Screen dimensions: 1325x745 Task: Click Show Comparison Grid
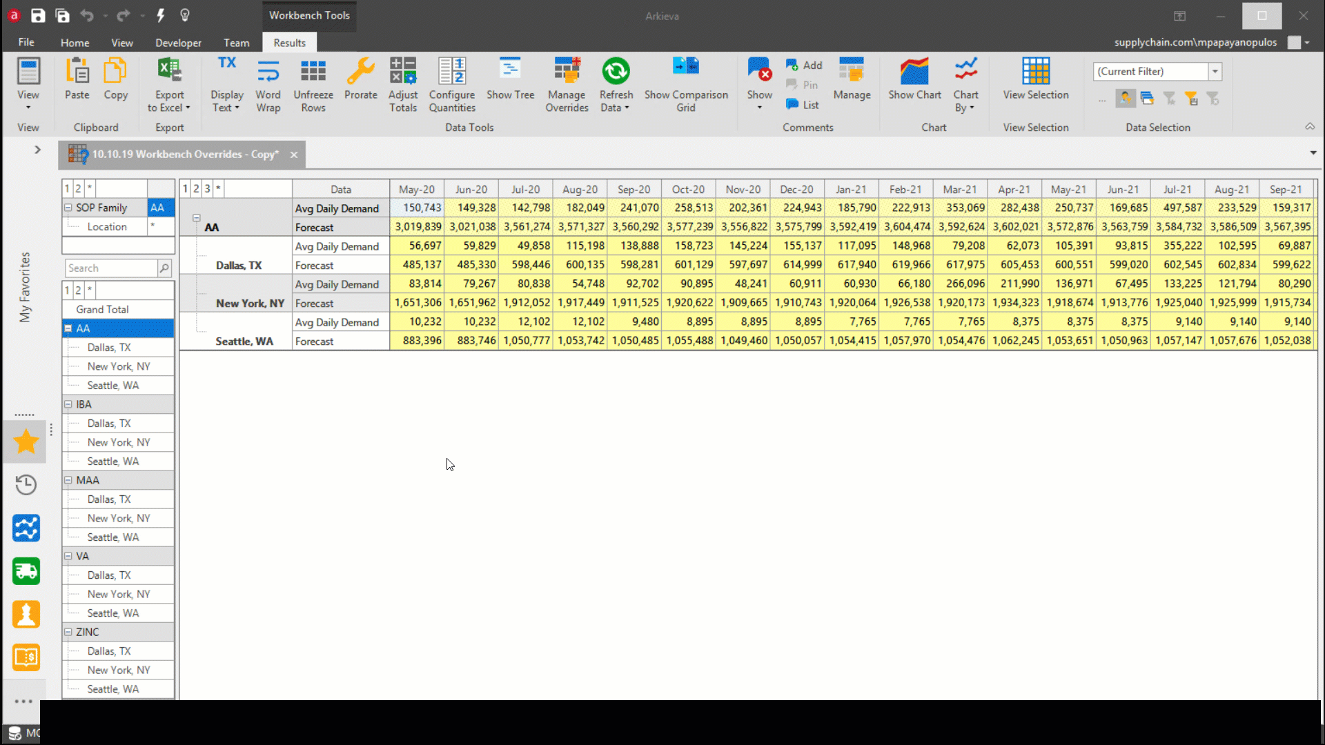pyautogui.click(x=686, y=85)
